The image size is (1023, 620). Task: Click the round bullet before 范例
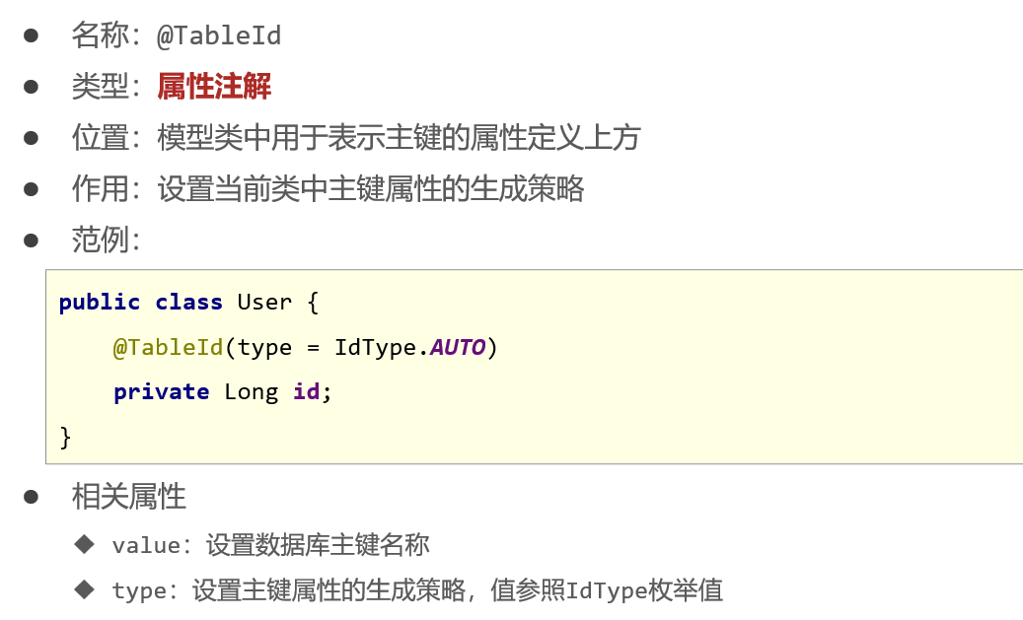point(32,240)
